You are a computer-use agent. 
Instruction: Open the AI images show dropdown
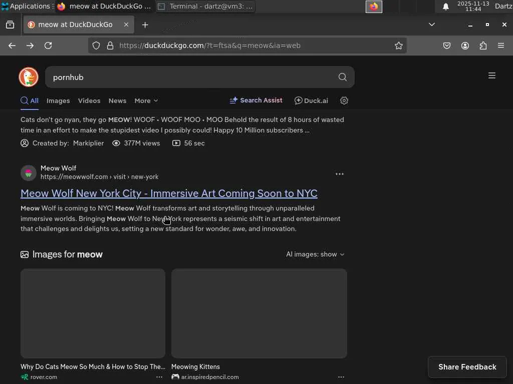tap(315, 254)
